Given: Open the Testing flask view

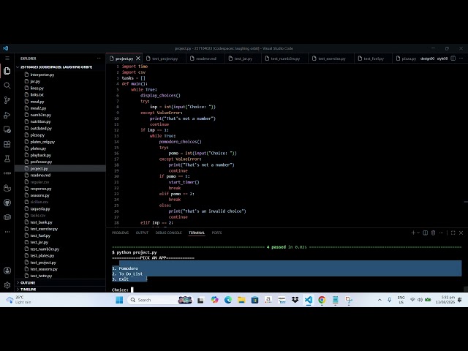Looking at the screenshot, I should [x=7, y=159].
